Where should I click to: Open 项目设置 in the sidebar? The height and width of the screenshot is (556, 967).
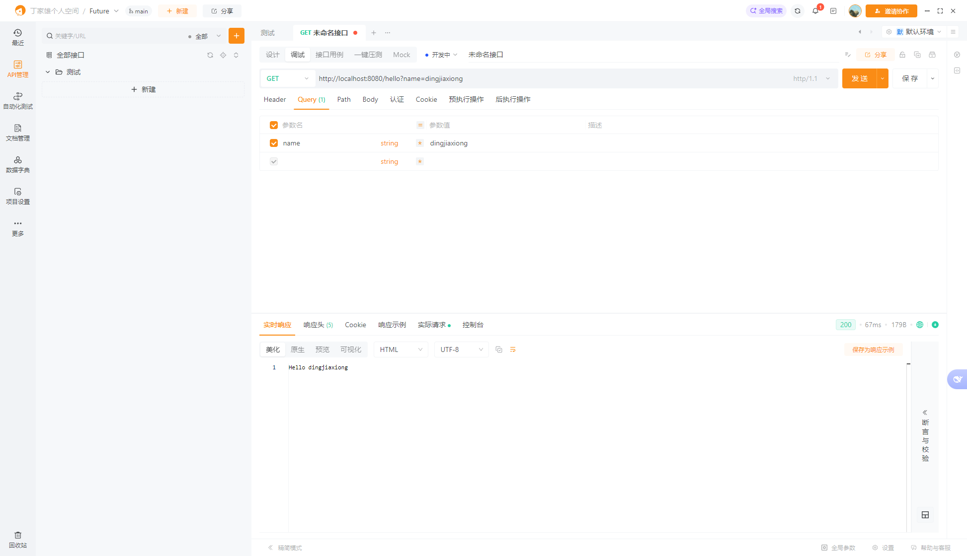coord(17,196)
